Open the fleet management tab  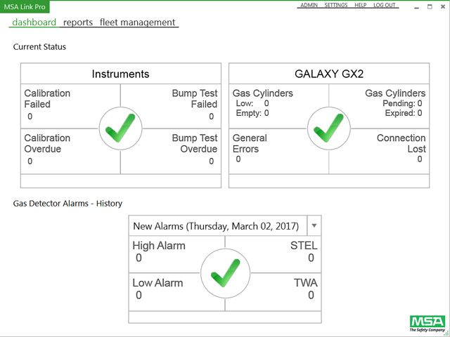(138, 22)
